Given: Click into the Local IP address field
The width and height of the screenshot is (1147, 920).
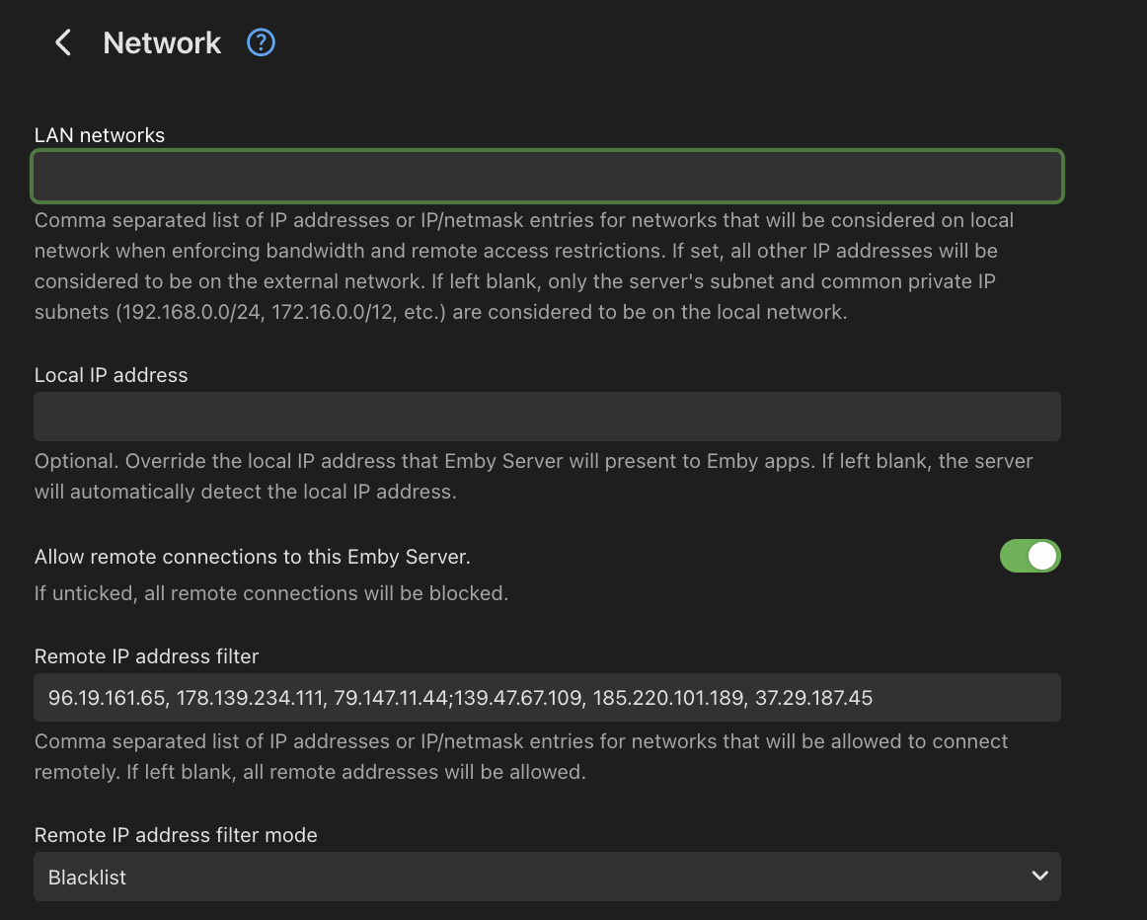Looking at the screenshot, I should click(x=547, y=417).
